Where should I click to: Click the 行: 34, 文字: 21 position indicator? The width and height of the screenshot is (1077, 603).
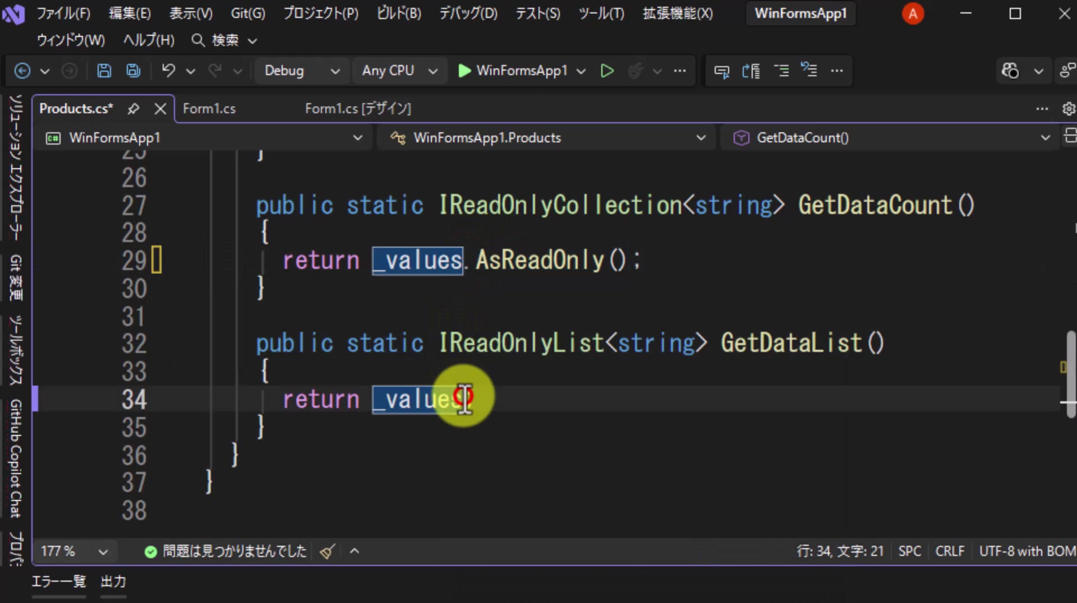click(x=840, y=551)
